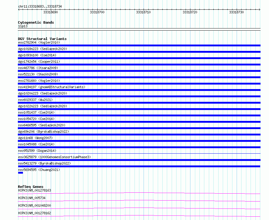Select variant nsv4194197 (gnomADStructuralVariants)

point(52,87)
